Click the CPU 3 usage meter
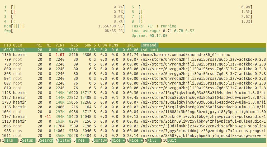 65,17
